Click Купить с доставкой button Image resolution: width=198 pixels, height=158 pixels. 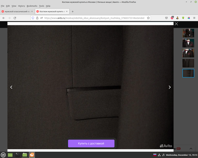91,143
